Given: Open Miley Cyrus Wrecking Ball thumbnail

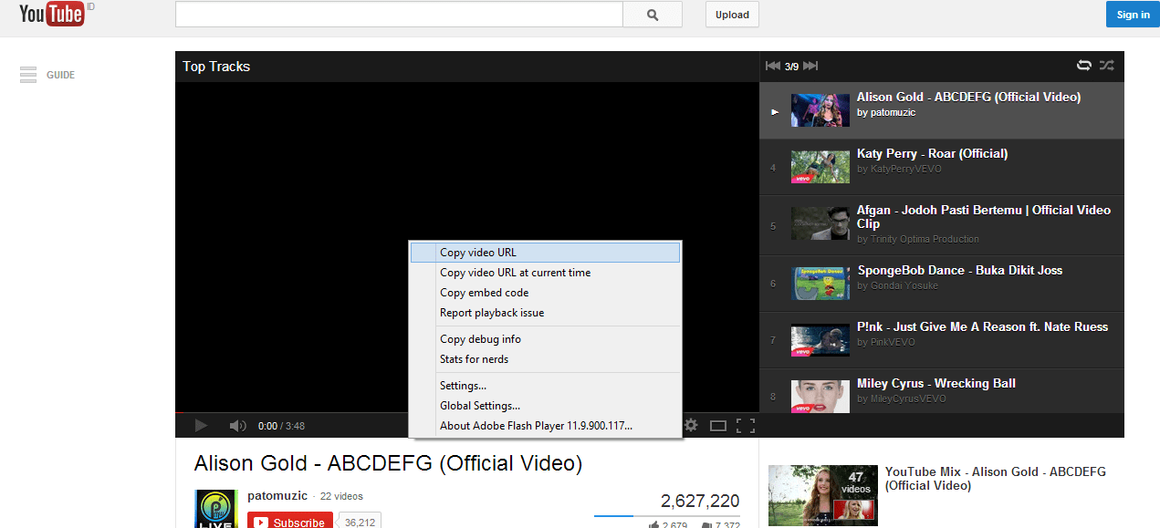Looking at the screenshot, I should pos(820,396).
